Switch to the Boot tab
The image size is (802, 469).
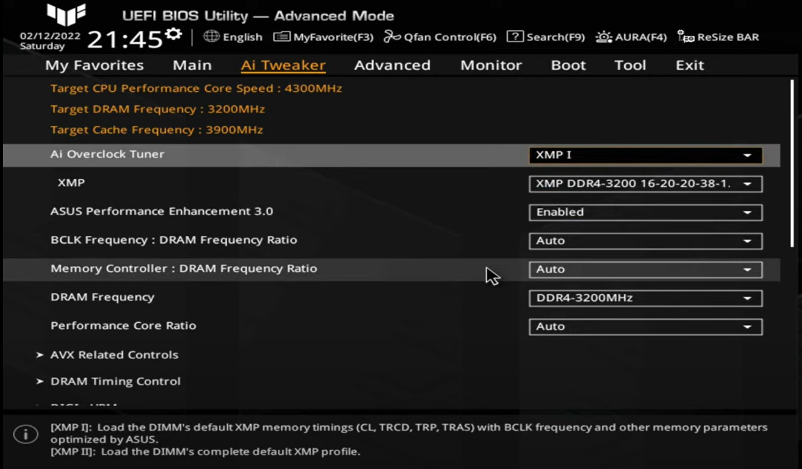[x=568, y=65]
